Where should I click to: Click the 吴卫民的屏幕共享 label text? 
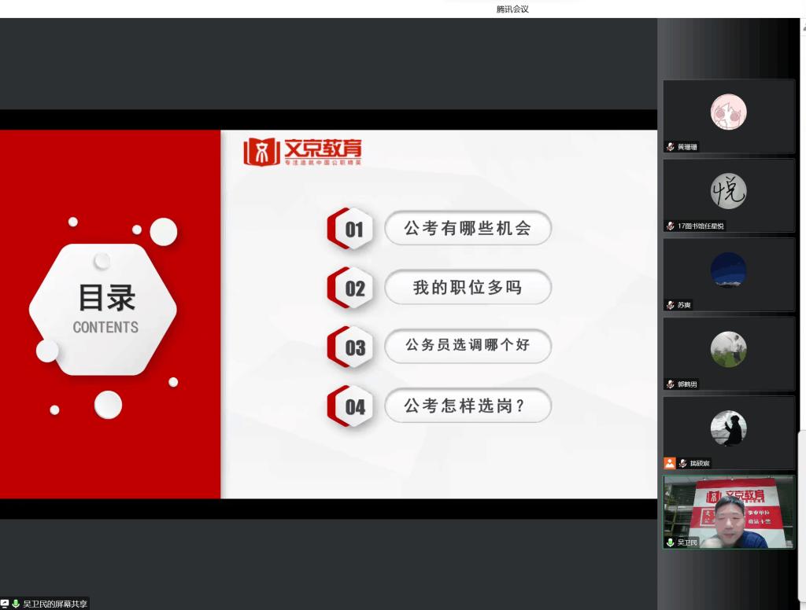click(55, 604)
